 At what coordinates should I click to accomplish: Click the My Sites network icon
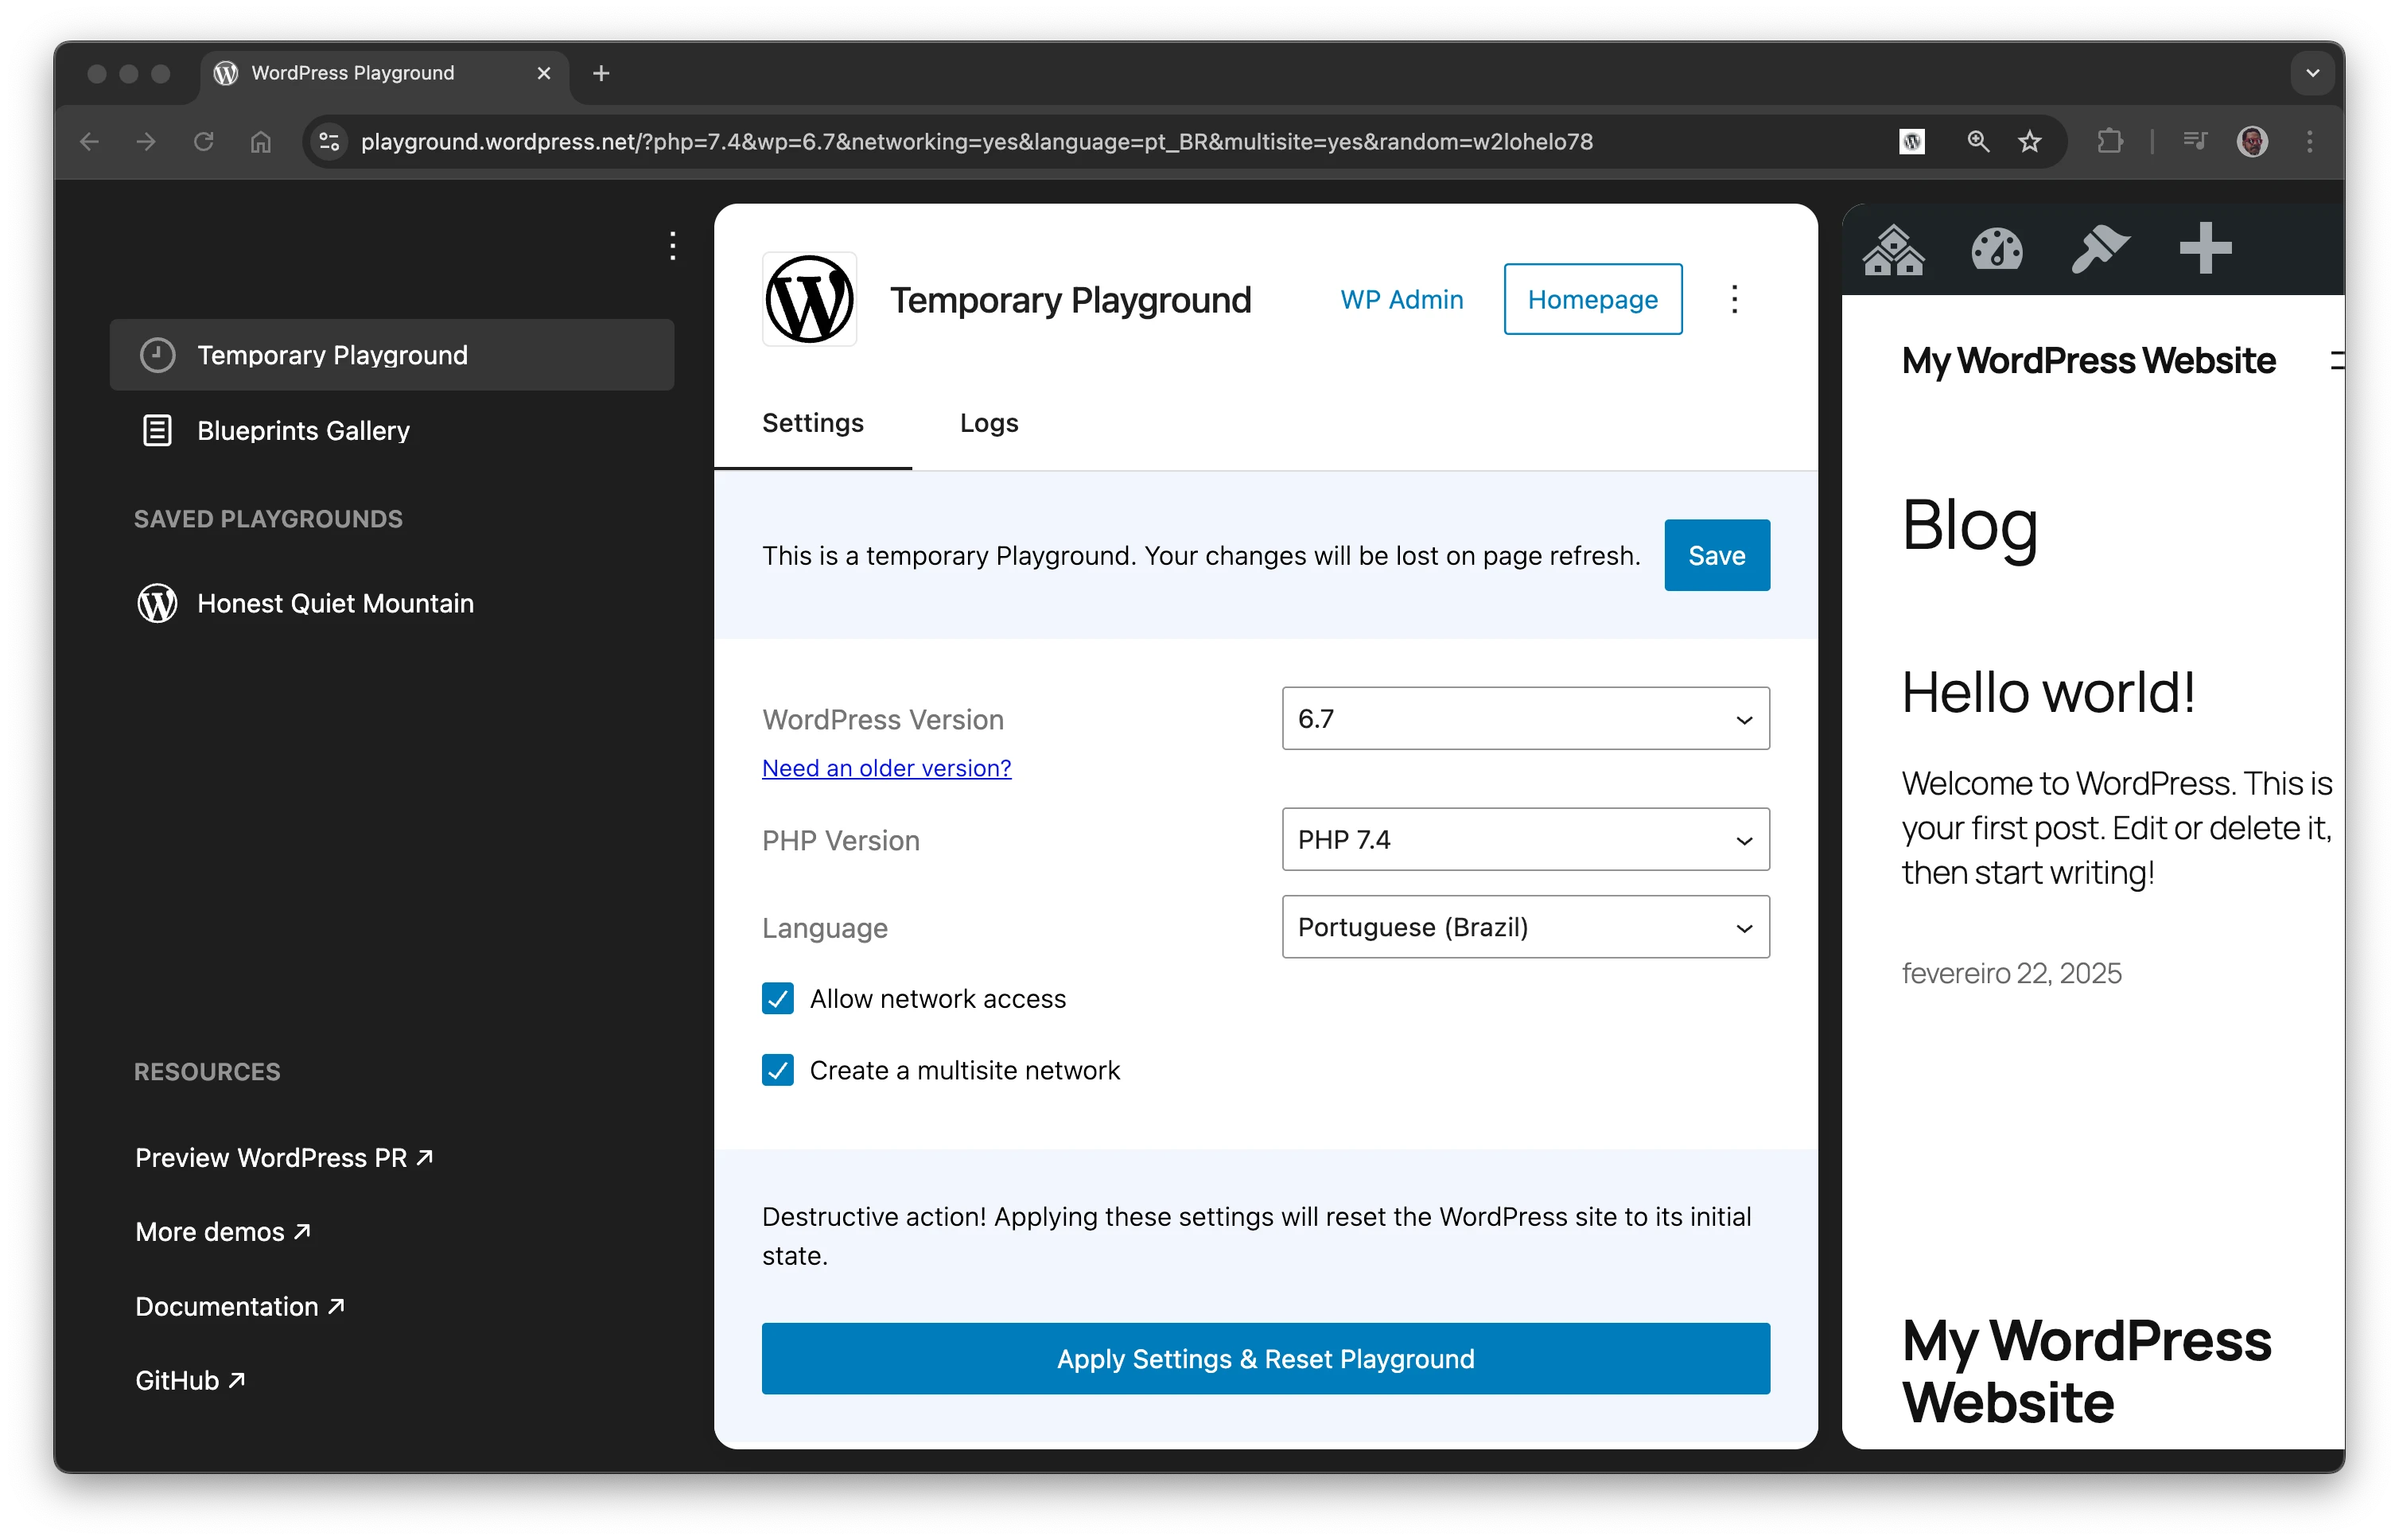coord(1893,249)
